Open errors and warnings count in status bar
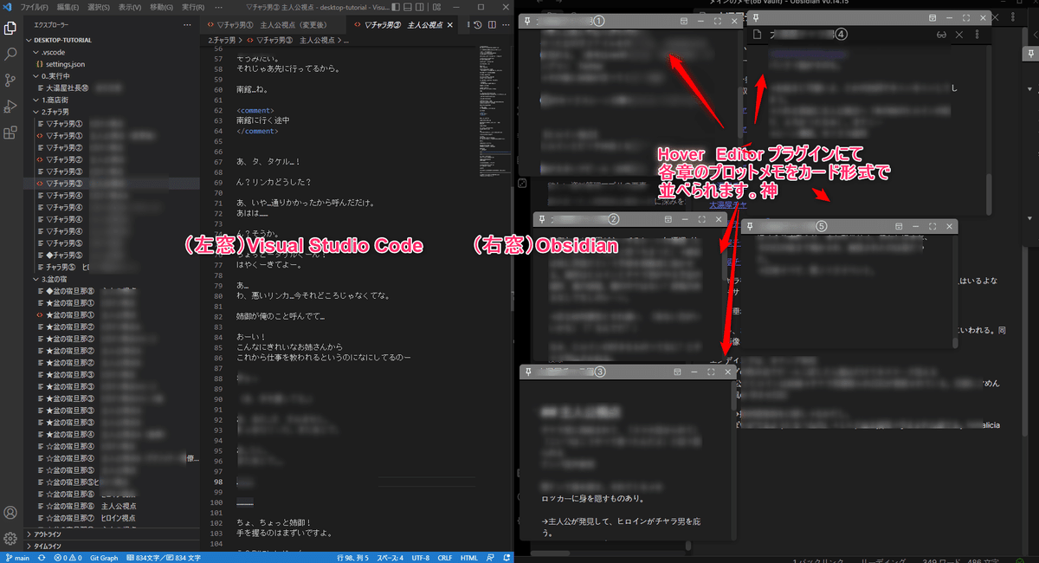The height and width of the screenshot is (563, 1039). 68,558
